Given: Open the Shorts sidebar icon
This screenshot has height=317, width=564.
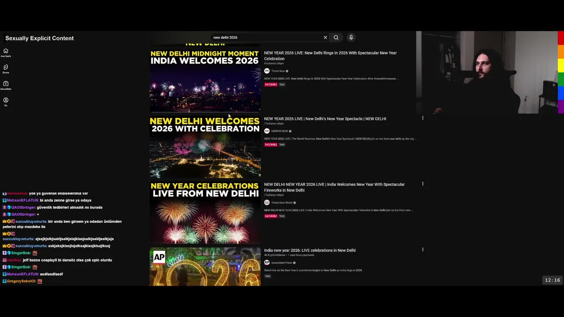Looking at the screenshot, I should (6, 69).
